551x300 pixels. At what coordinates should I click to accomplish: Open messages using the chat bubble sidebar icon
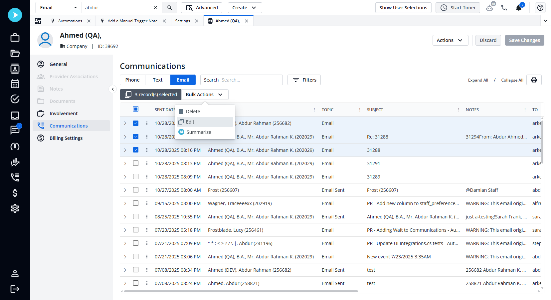(x=15, y=130)
